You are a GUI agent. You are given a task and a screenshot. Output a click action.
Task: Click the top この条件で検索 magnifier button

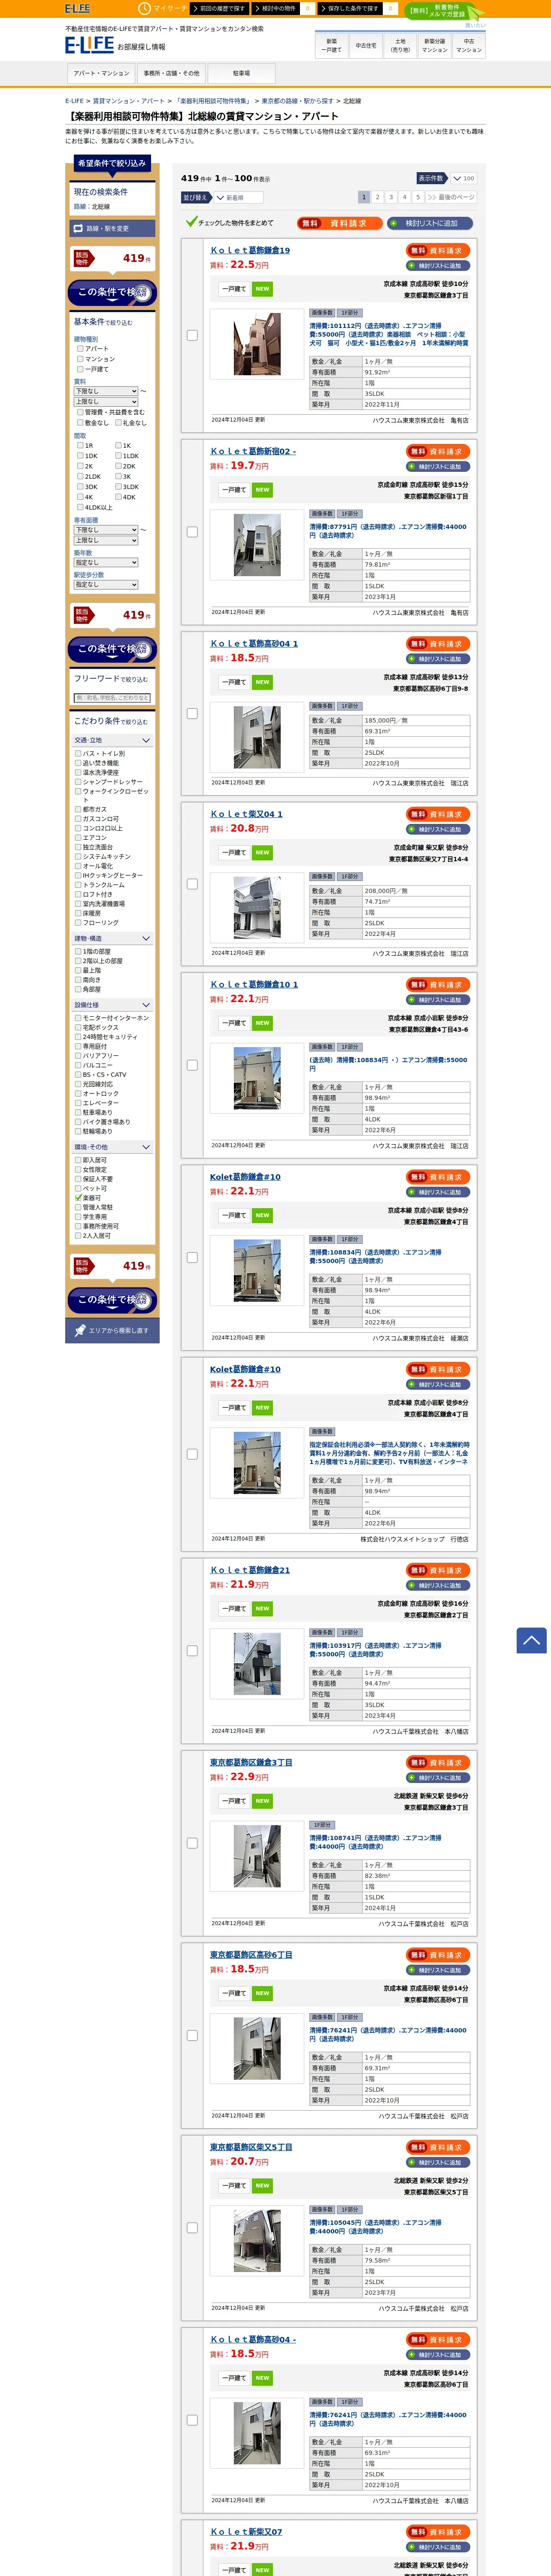coord(112,293)
